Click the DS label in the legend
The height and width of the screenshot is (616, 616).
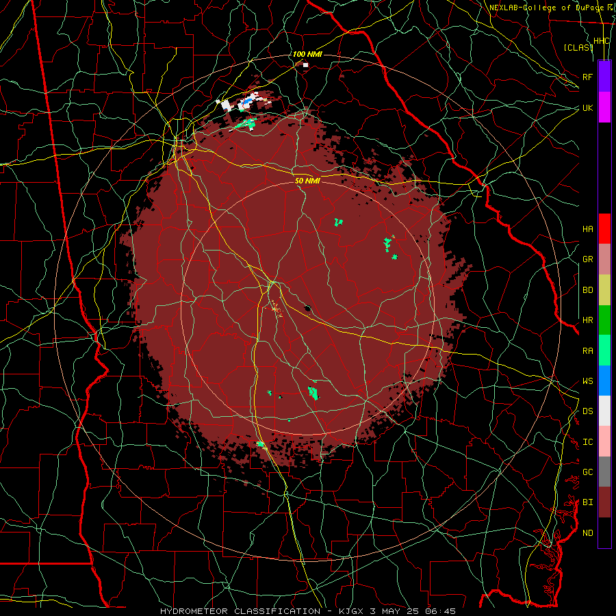coord(587,411)
